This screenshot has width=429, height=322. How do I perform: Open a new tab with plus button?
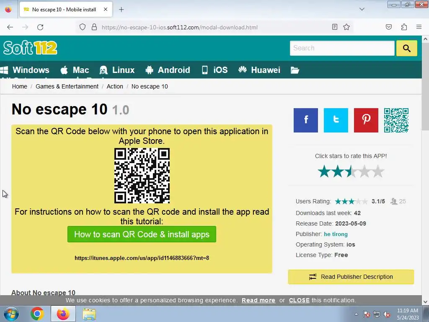tap(121, 10)
